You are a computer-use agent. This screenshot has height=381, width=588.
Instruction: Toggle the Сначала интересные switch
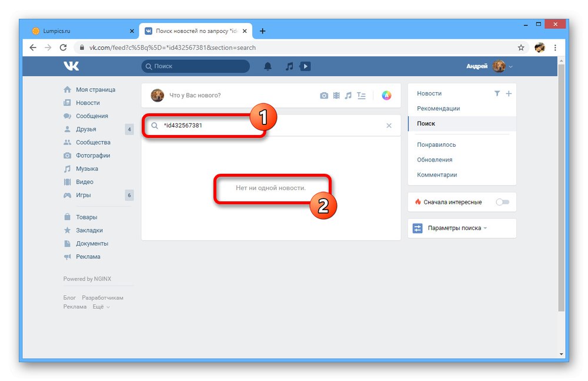pyautogui.click(x=503, y=202)
